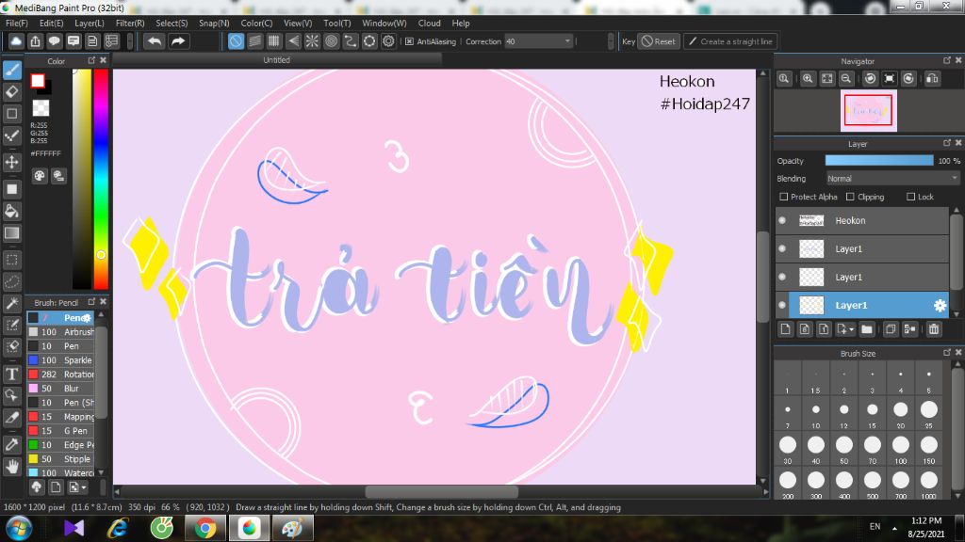Select the Airbrush brush
The height and width of the screenshot is (542, 965).
pyautogui.click(x=61, y=332)
